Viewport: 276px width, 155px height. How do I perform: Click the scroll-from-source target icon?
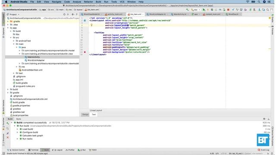tap(64, 14)
